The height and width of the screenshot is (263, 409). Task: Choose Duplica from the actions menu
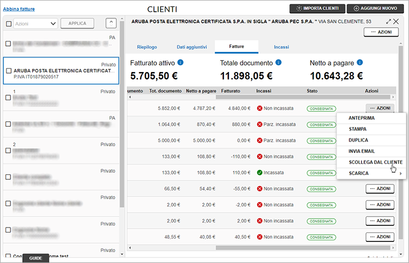[371, 140]
